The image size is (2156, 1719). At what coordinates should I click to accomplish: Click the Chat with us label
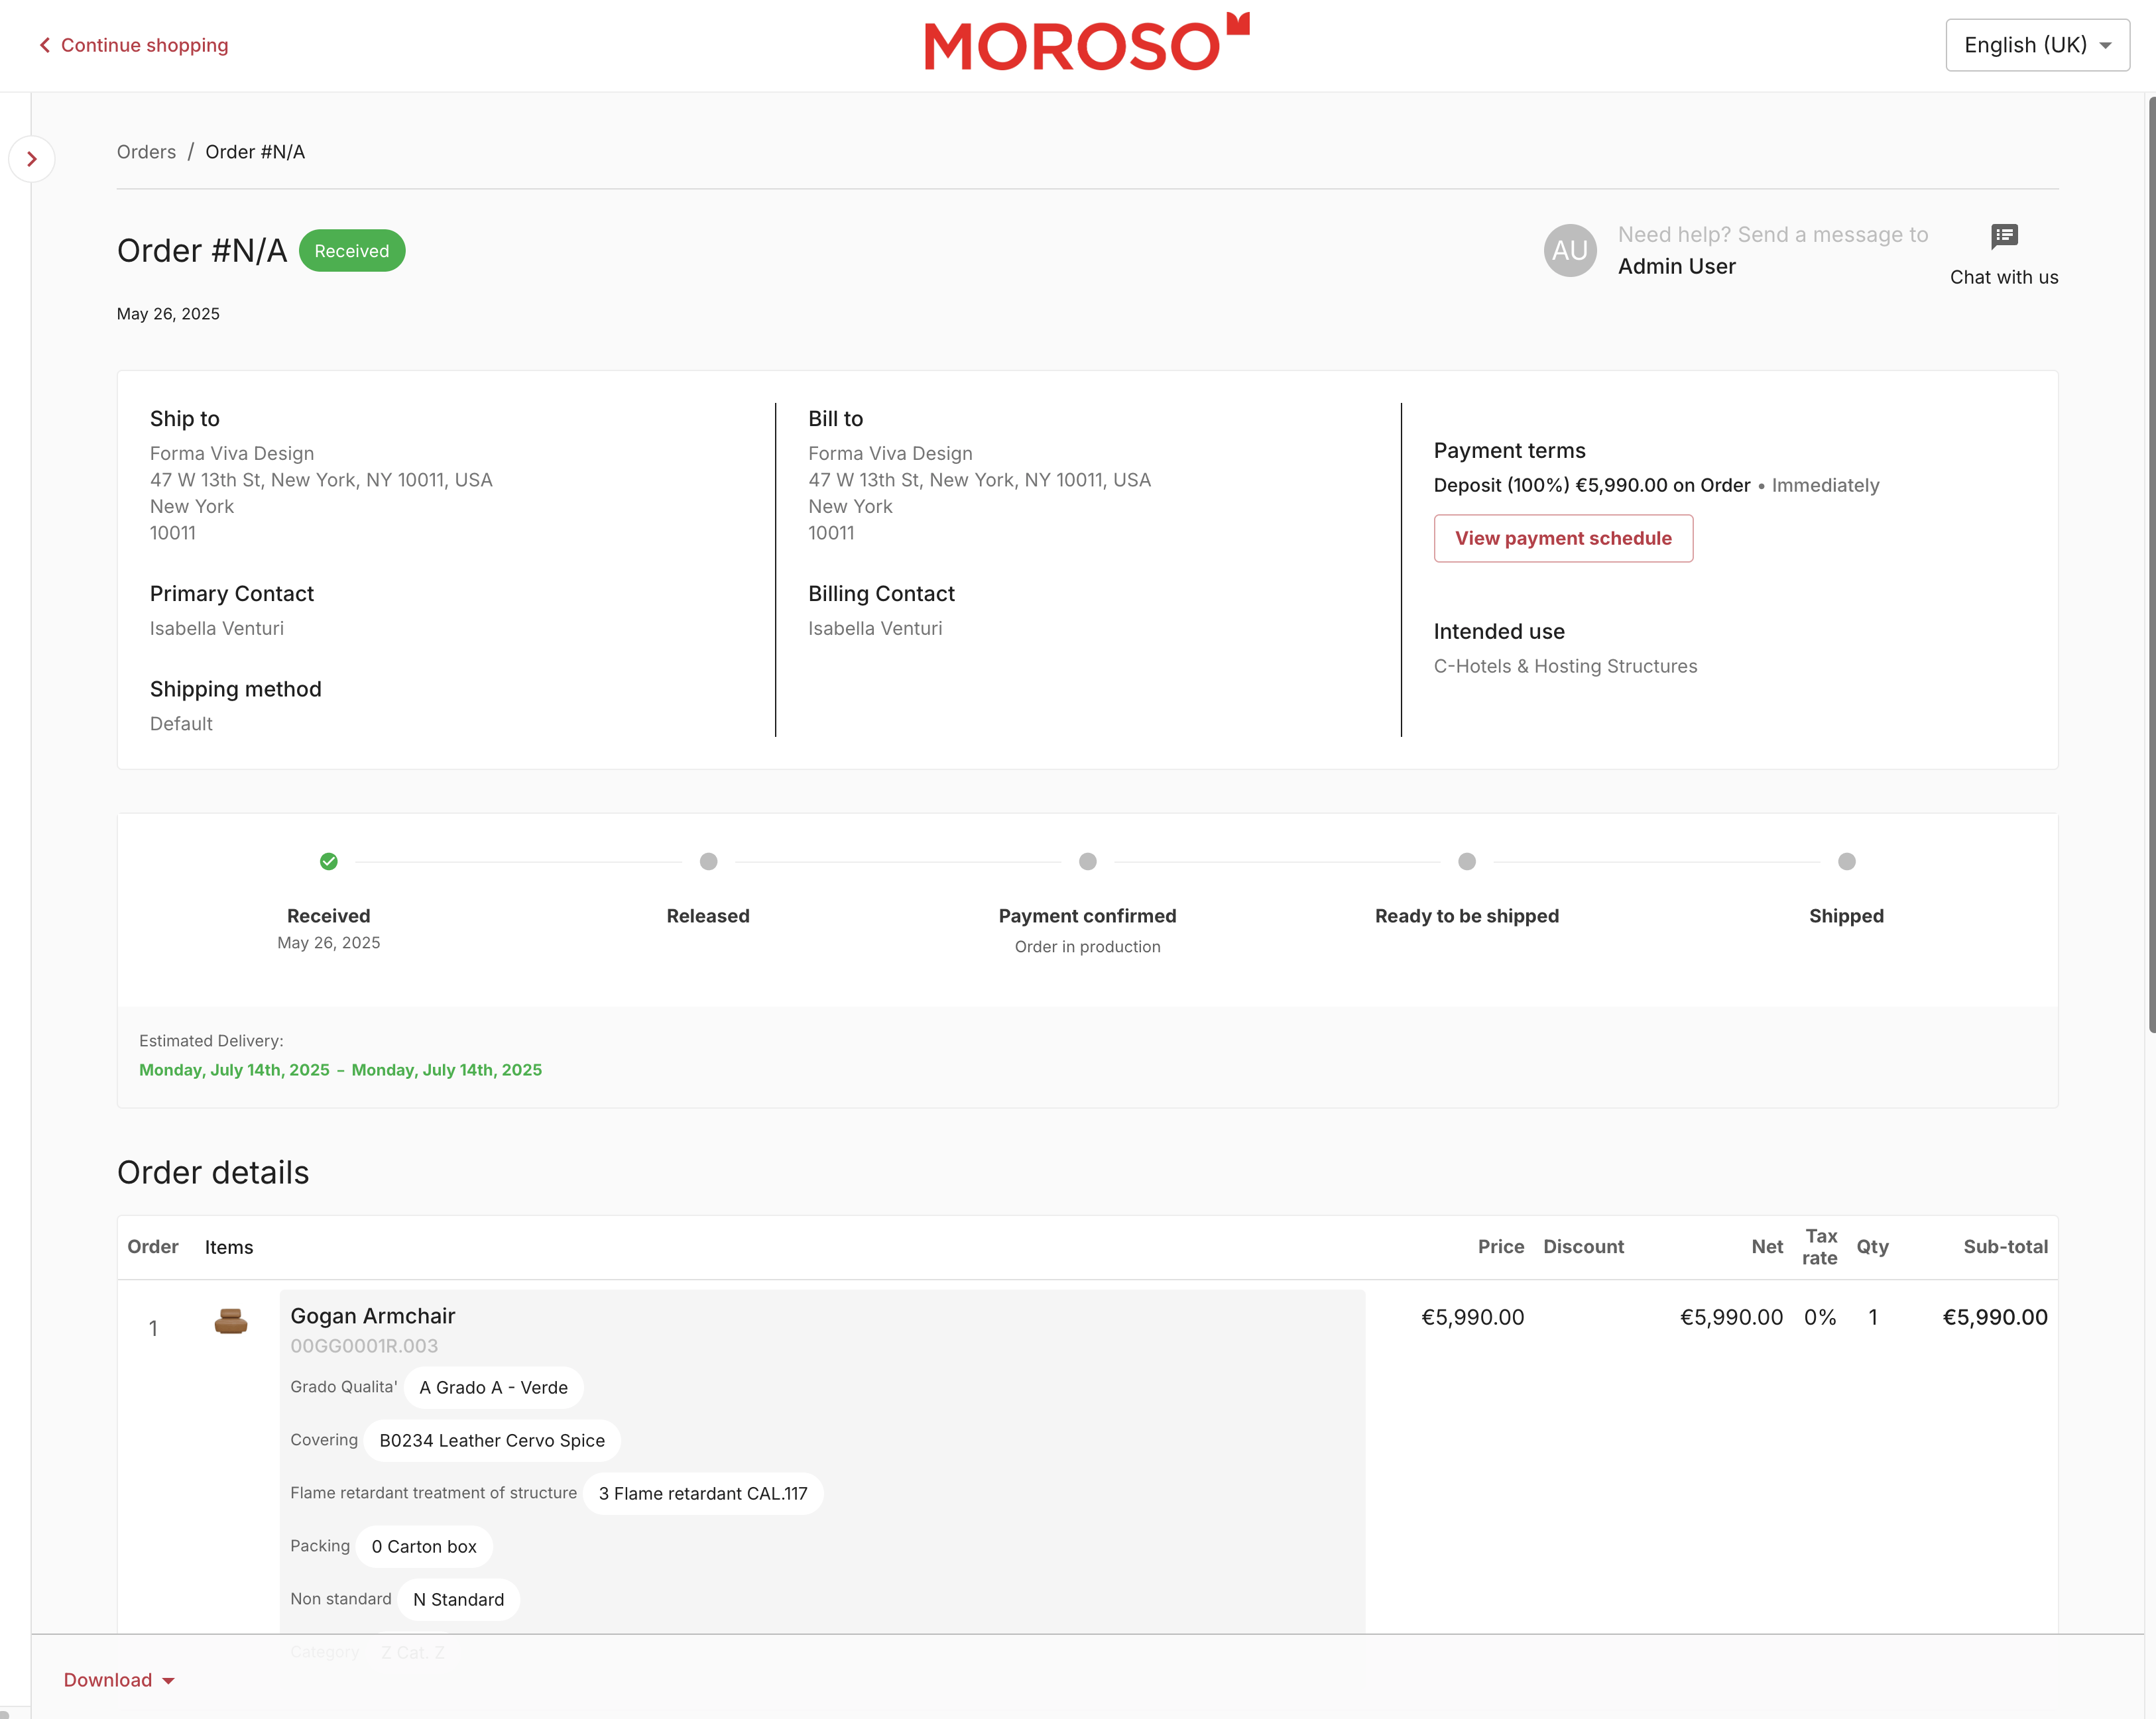2003,278
